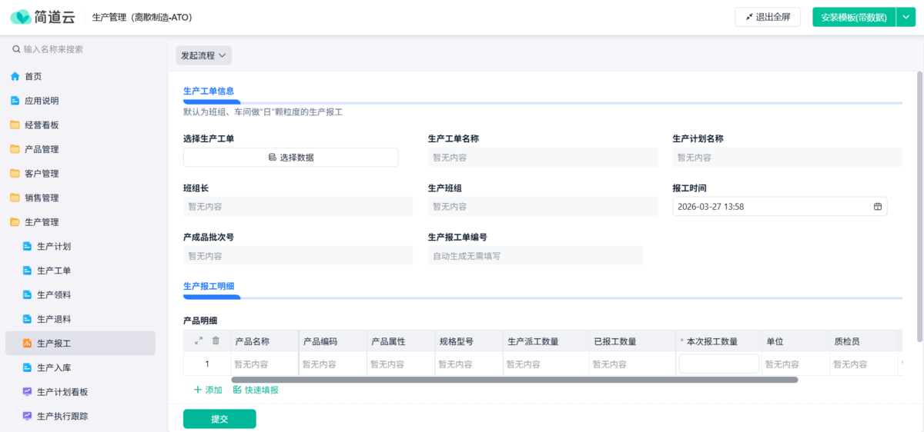Open 报工时间 date picker field
The image size is (924, 432).
[780, 207]
